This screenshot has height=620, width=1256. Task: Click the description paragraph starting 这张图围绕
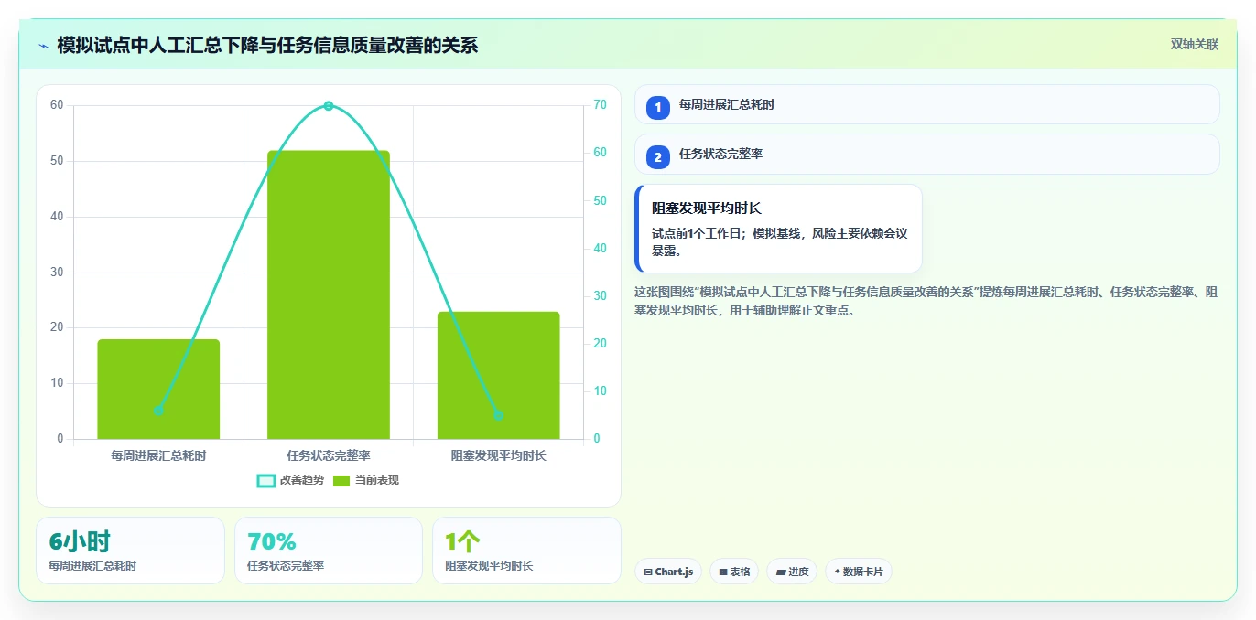tap(926, 301)
